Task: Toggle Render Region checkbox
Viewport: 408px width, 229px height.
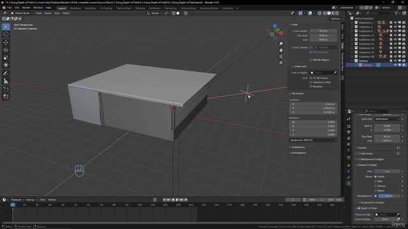Action: [310, 60]
